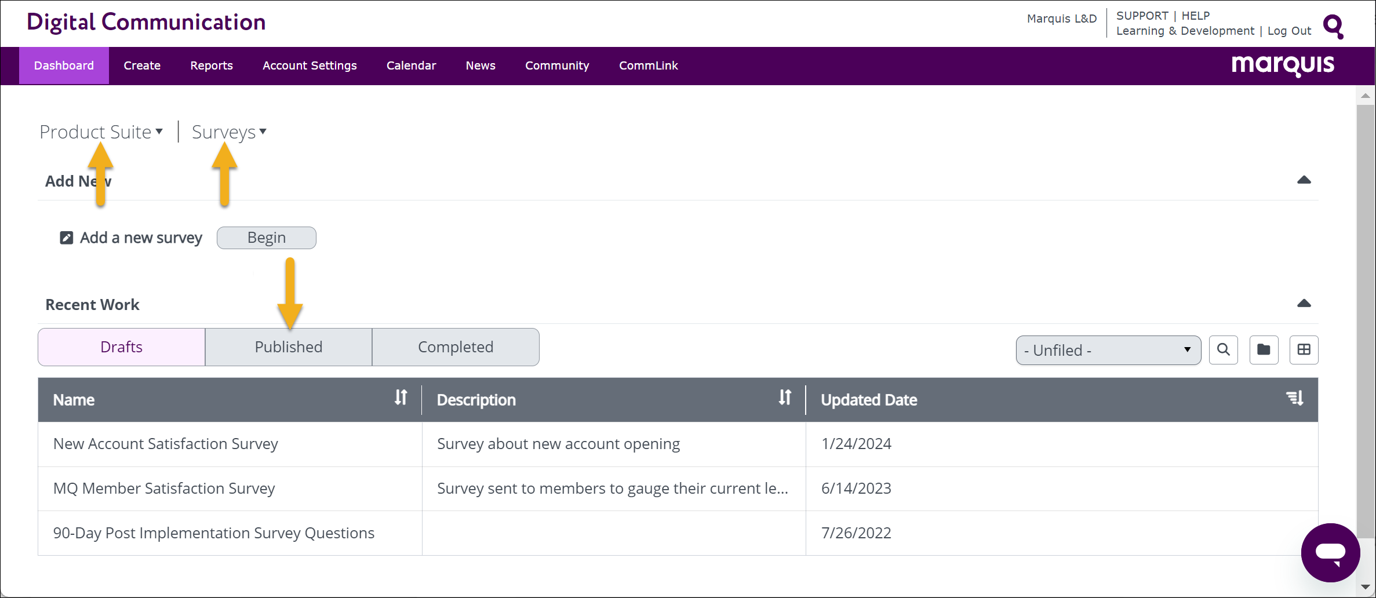Sort by Description column sort icon
Viewport: 1376px width, 598px height.
[x=785, y=398]
